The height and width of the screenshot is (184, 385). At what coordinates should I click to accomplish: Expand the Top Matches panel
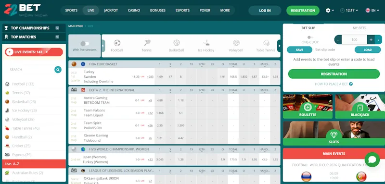point(57,37)
